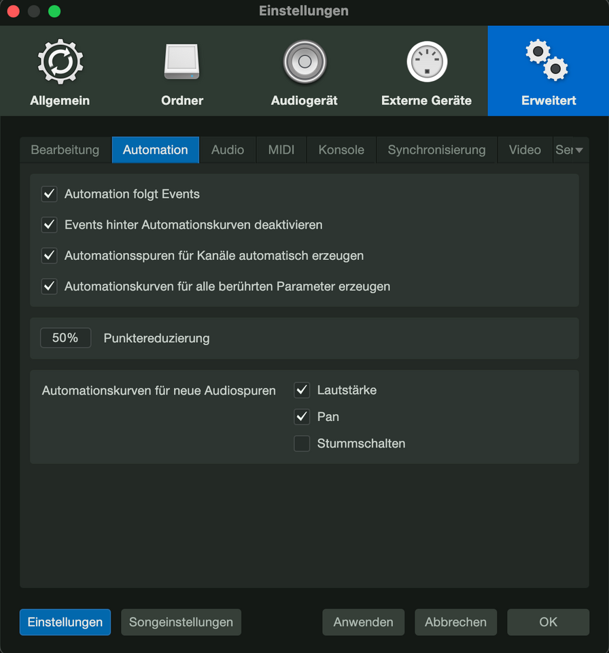The width and height of the screenshot is (609, 653).
Task: Disable Lautstärke automation curve checkbox
Action: tap(302, 390)
